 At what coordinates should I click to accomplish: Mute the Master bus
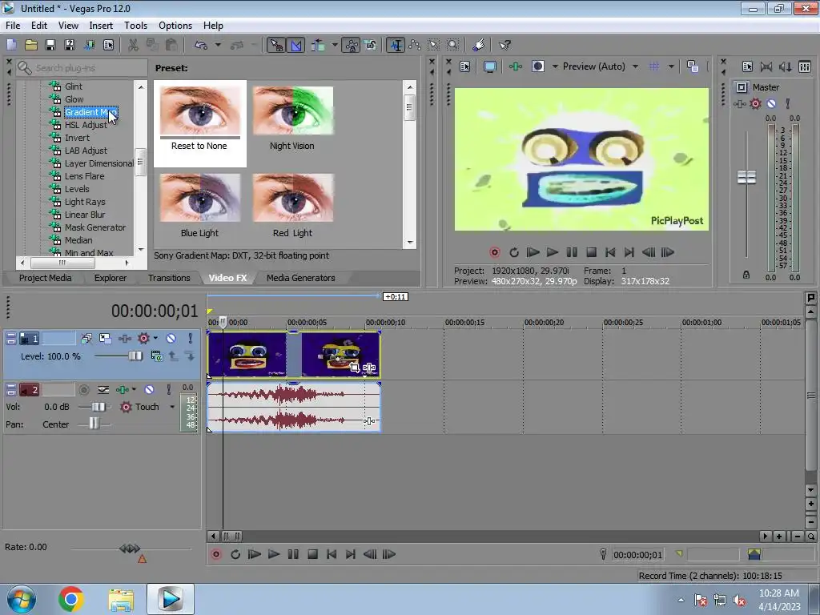(771, 103)
